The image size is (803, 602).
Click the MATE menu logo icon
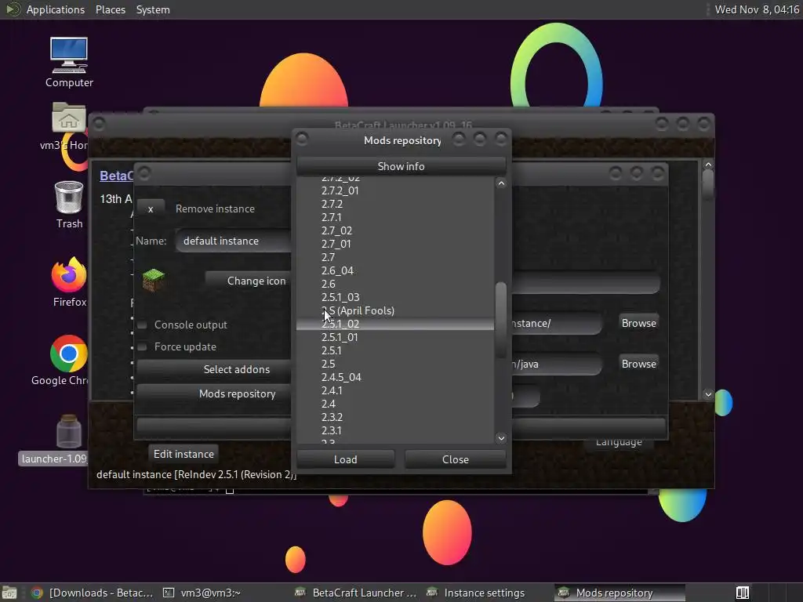[x=13, y=9]
